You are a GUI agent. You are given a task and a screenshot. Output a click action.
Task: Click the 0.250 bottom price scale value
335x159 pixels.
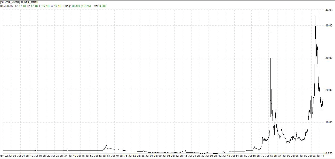(x=329, y=154)
